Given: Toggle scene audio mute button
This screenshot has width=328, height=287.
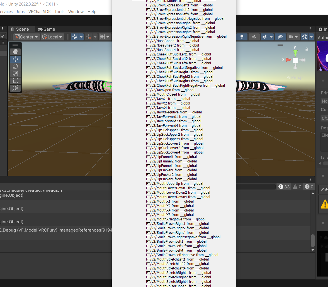Looking at the screenshot, I should (x=254, y=37).
